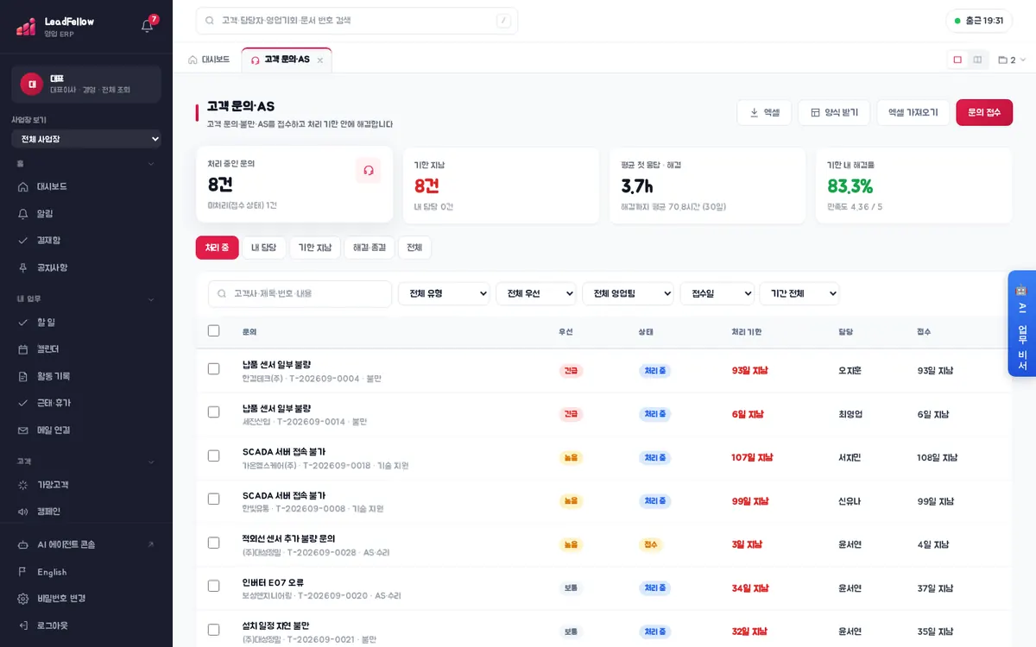Click 로그아웃 in the sidebar
Image resolution: width=1036 pixels, height=647 pixels.
pos(86,625)
